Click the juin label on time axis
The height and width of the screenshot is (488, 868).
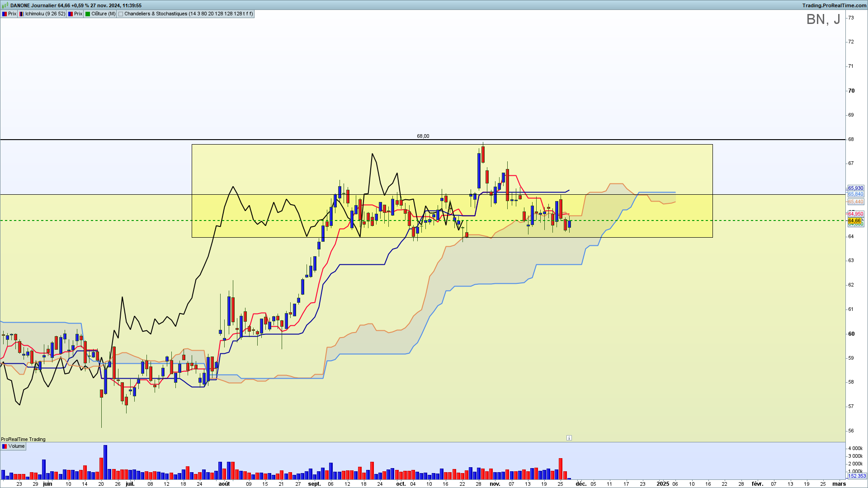(x=47, y=484)
